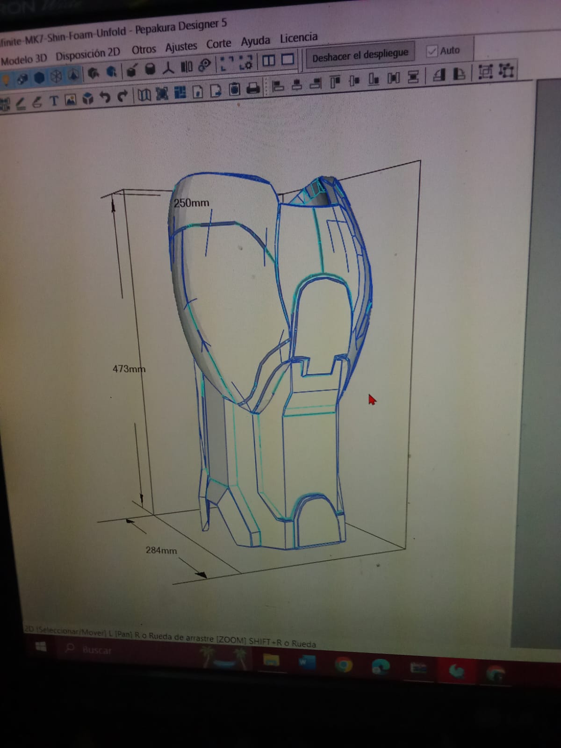Open File Explorer from taskbar
The height and width of the screenshot is (748, 561).
click(x=271, y=660)
